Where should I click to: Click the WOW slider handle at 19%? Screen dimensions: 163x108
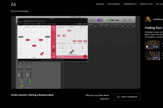pos(34,46)
